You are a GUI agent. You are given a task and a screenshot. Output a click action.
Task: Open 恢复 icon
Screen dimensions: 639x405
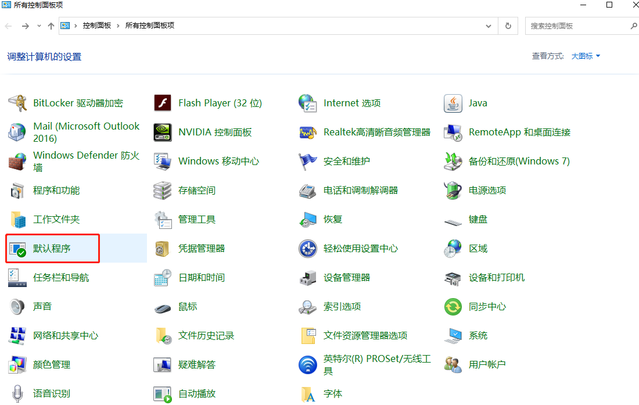pyautogui.click(x=308, y=219)
